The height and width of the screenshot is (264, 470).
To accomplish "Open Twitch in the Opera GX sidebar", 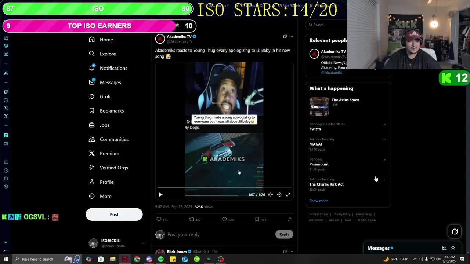I will pos(6,92).
